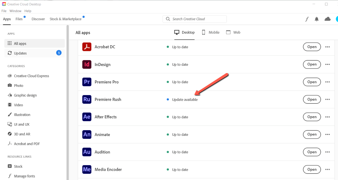
Task: Open the File menu
Action: (x=4, y=11)
